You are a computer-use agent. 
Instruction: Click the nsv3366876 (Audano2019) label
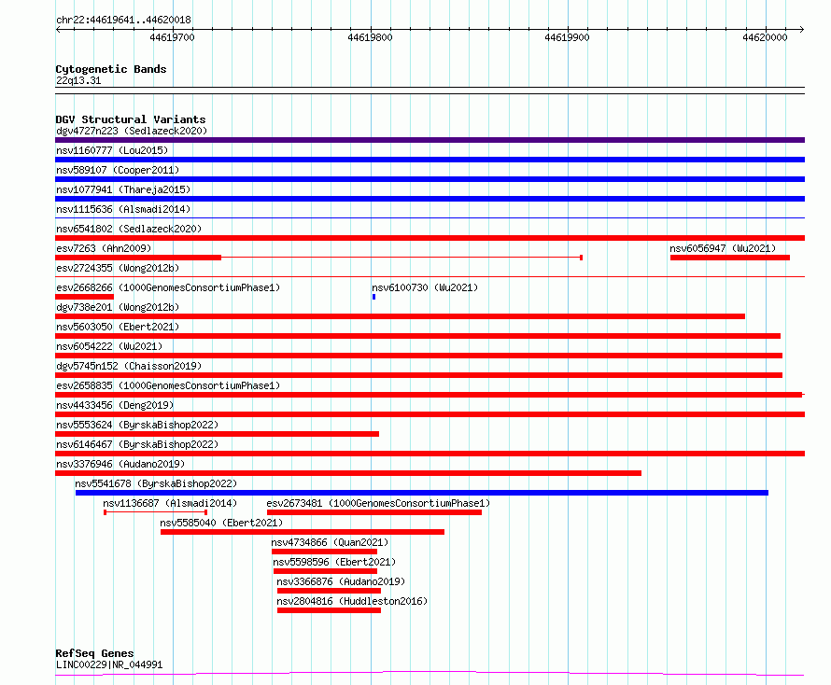[341, 581]
